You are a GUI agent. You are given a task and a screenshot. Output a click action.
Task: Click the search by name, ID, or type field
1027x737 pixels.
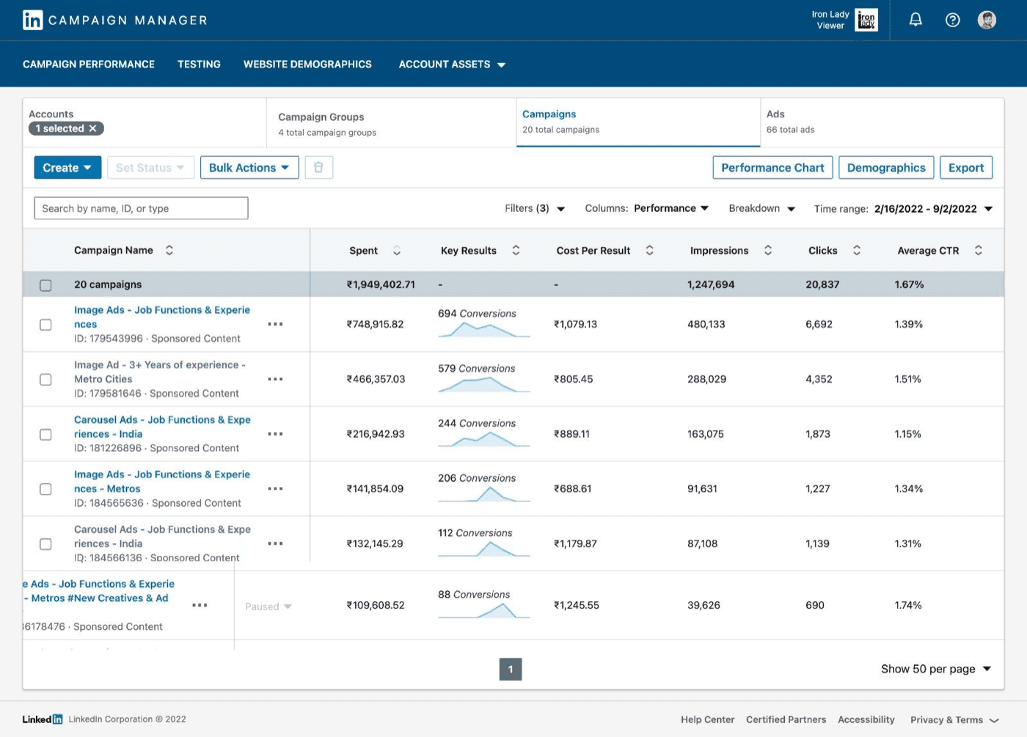point(141,208)
